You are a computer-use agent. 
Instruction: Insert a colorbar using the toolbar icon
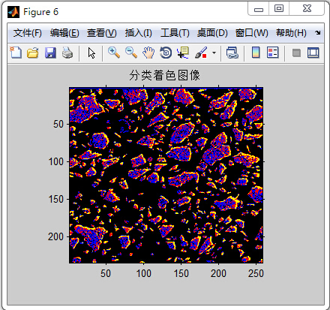tap(256, 53)
